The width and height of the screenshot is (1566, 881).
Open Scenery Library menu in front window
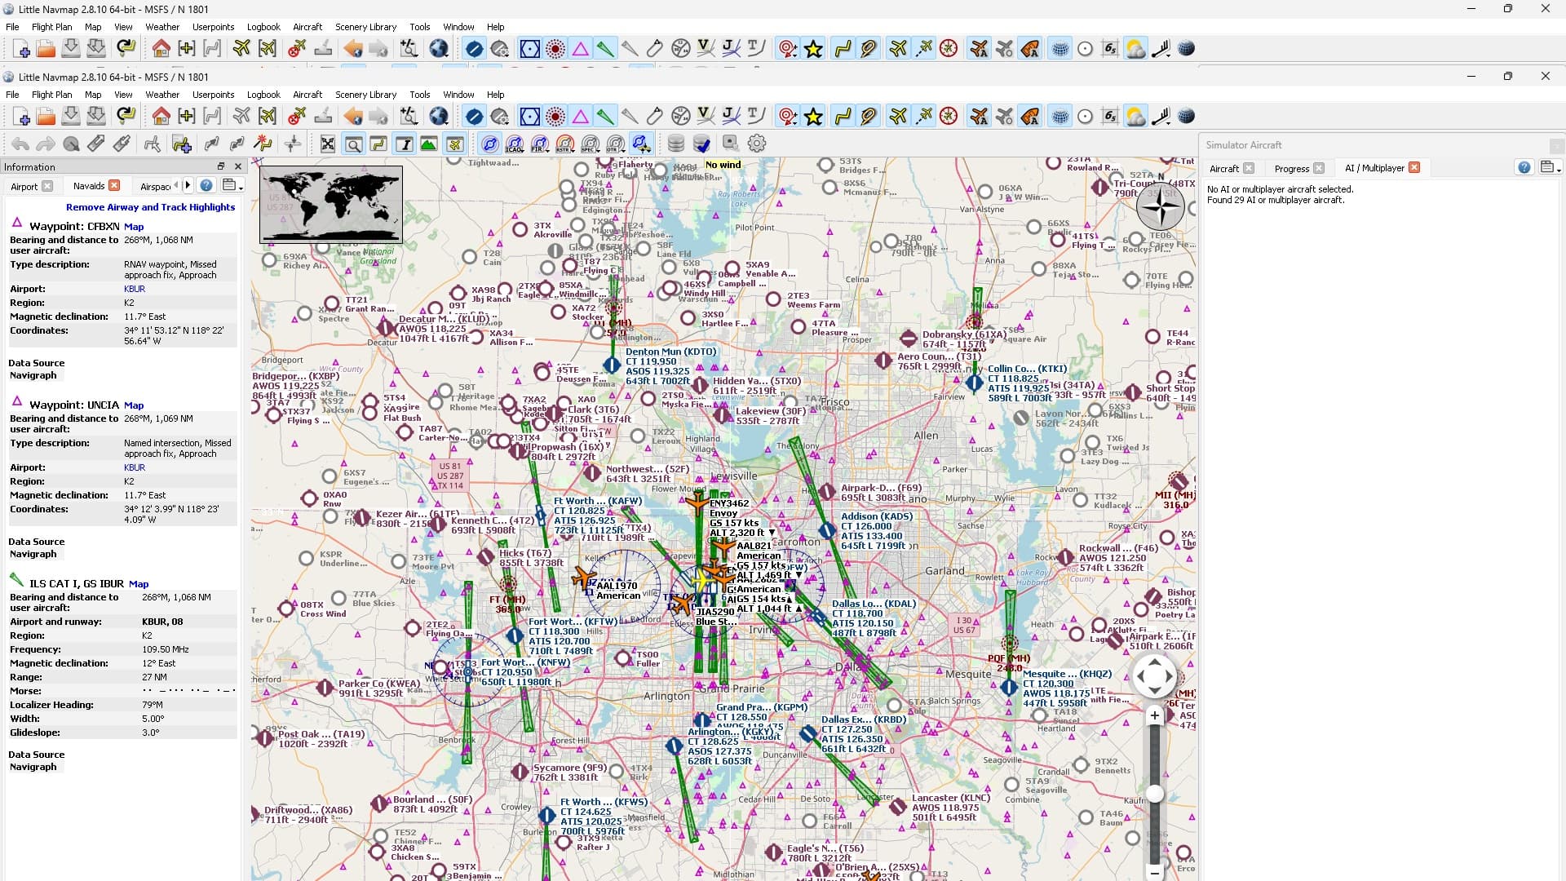365,95
